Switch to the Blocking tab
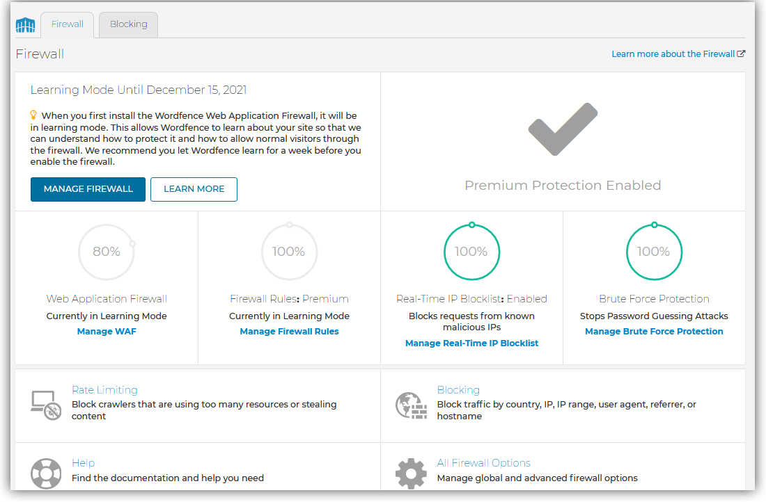 click(x=129, y=24)
